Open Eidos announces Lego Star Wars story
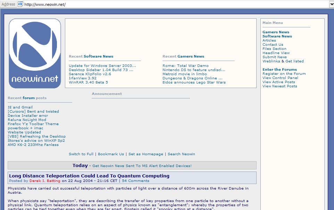The width and height of the screenshot is (334, 210). (194, 82)
